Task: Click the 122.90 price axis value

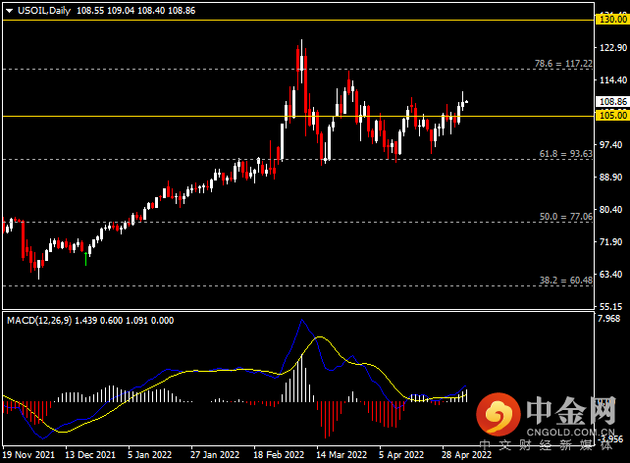Action: click(x=613, y=48)
